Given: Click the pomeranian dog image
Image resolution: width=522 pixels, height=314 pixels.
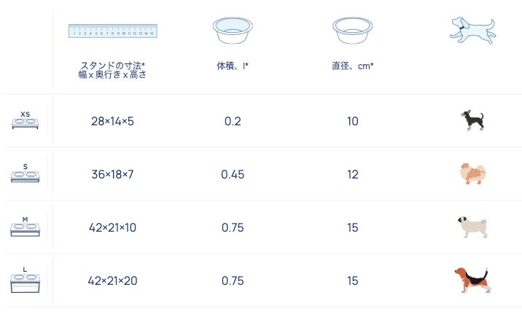Looking at the screenshot, I should [472, 174].
